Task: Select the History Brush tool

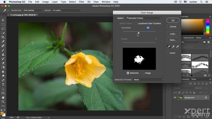Action: pyautogui.click(x=3, y=59)
